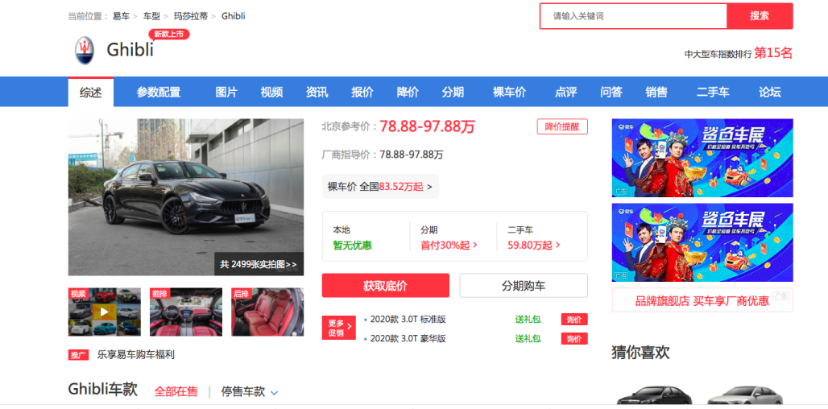Switch to the 参数配置 tab
The height and width of the screenshot is (409, 828).
[159, 93]
